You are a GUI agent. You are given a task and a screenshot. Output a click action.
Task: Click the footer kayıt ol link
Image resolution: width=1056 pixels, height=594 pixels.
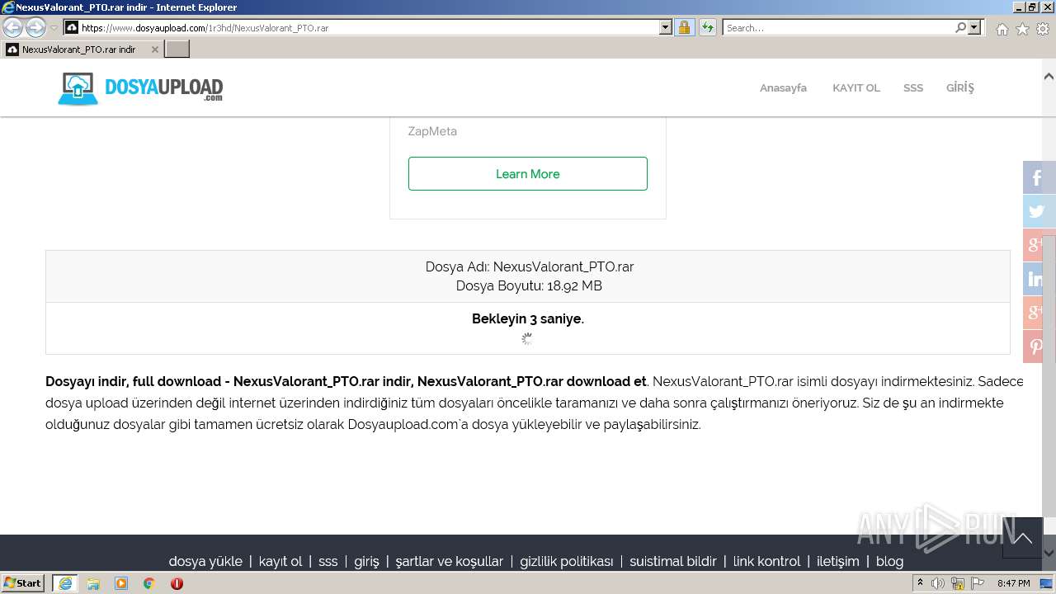280,561
